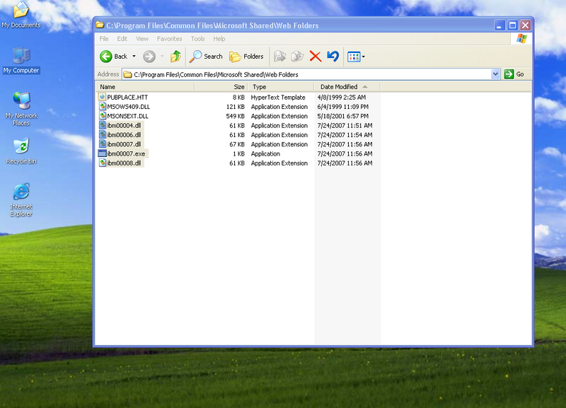566x408 pixels.
Task: Click the ibm00007.exe file name
Action: pyautogui.click(x=127, y=153)
